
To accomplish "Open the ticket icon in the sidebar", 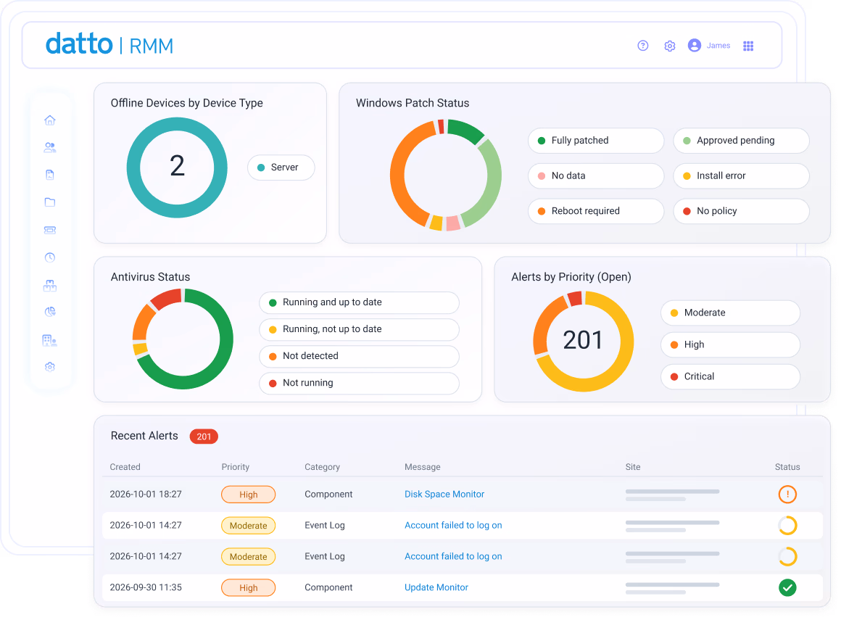I will coord(50,230).
